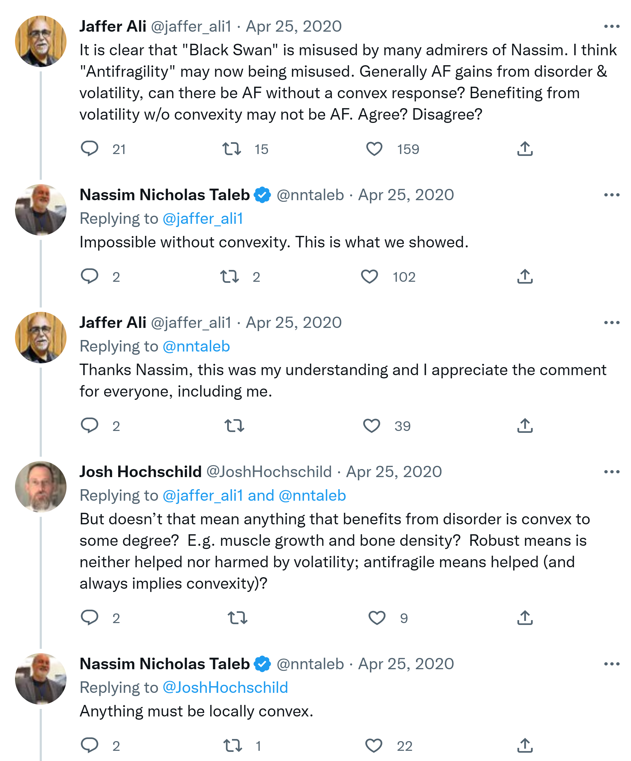Open more options on Taleb's first reply
This screenshot has height=761, width=631.
click(x=612, y=195)
